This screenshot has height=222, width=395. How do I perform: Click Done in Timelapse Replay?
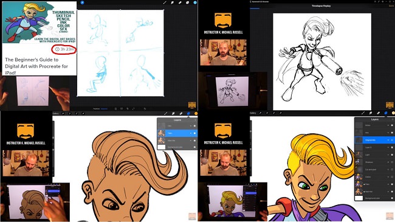pos(392,6)
